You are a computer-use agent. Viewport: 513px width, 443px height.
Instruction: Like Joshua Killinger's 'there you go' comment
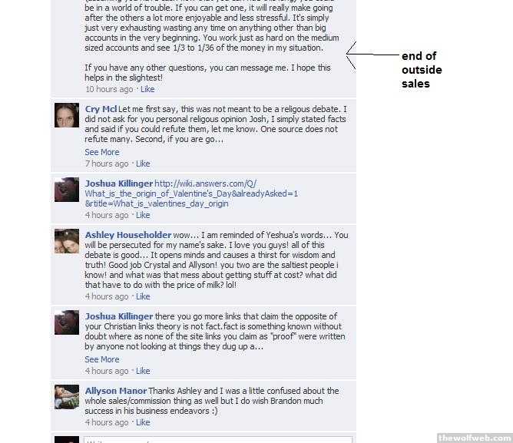coord(143,371)
